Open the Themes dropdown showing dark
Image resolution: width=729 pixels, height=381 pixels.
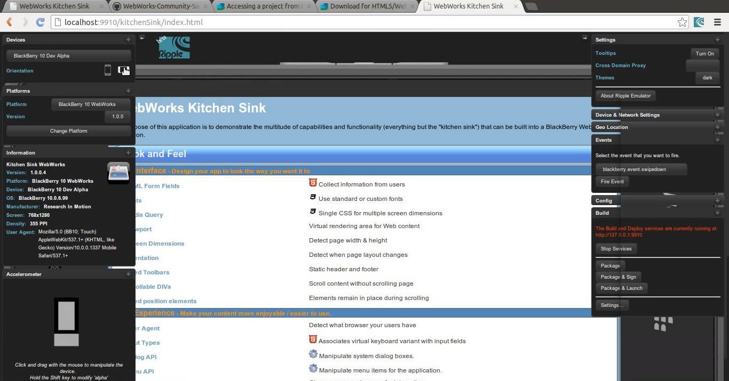point(707,78)
